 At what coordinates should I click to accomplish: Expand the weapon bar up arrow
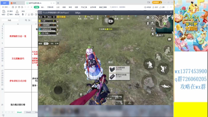point(129,103)
